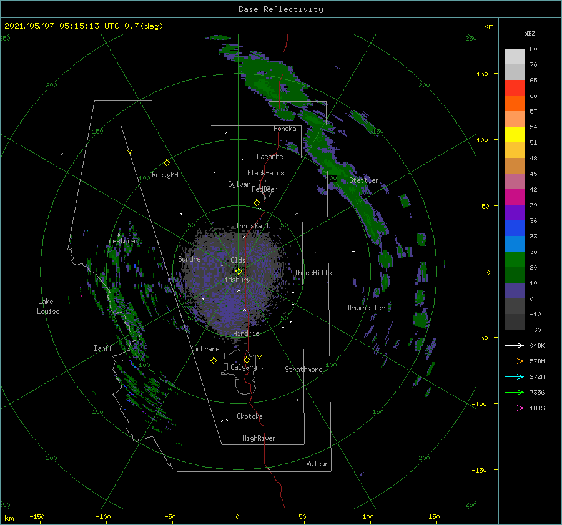Select the yellow radar-site diamond at the map center
Viewport: 562px width, 525px height.
239,272
